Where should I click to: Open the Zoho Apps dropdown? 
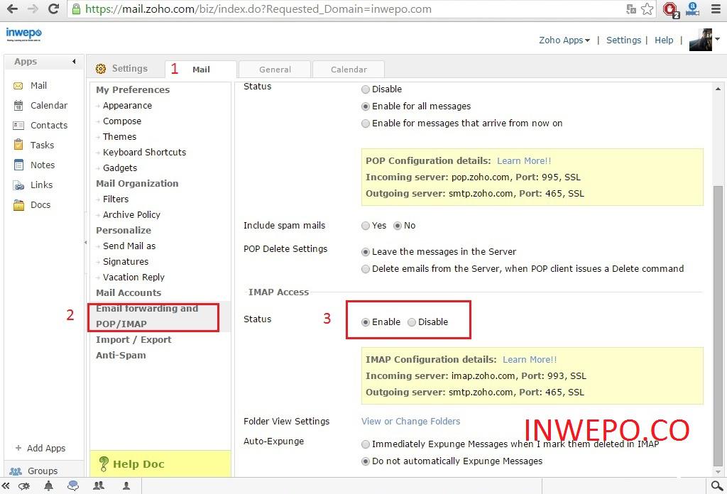[564, 40]
